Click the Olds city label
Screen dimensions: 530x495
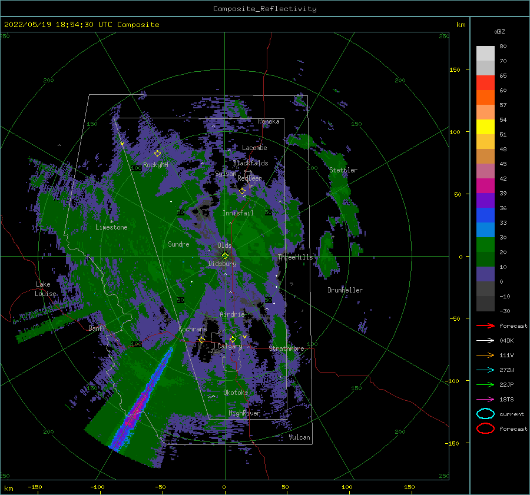point(224,245)
